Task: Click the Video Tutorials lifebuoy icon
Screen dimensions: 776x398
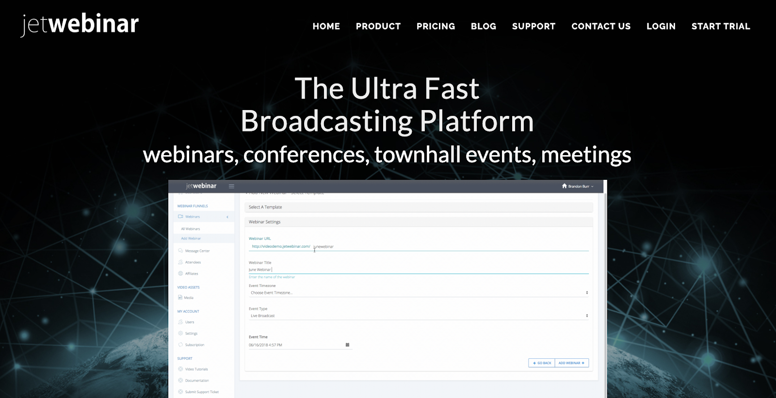Action: [x=180, y=369]
